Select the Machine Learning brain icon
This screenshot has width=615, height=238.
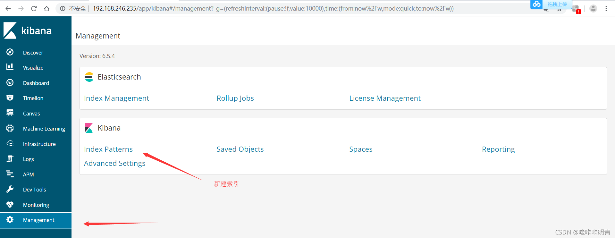(x=10, y=128)
